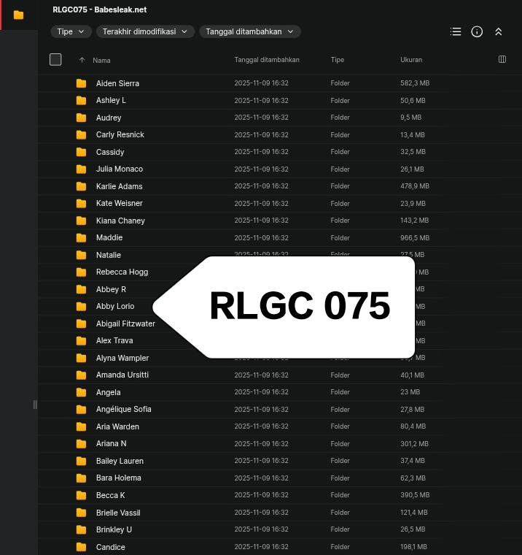This screenshot has width=522, height=555.
Task: Select the Candice folder name
Action: [x=111, y=547]
